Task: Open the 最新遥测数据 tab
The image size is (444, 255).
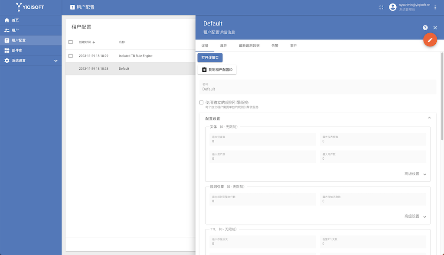Action: [x=249, y=45]
